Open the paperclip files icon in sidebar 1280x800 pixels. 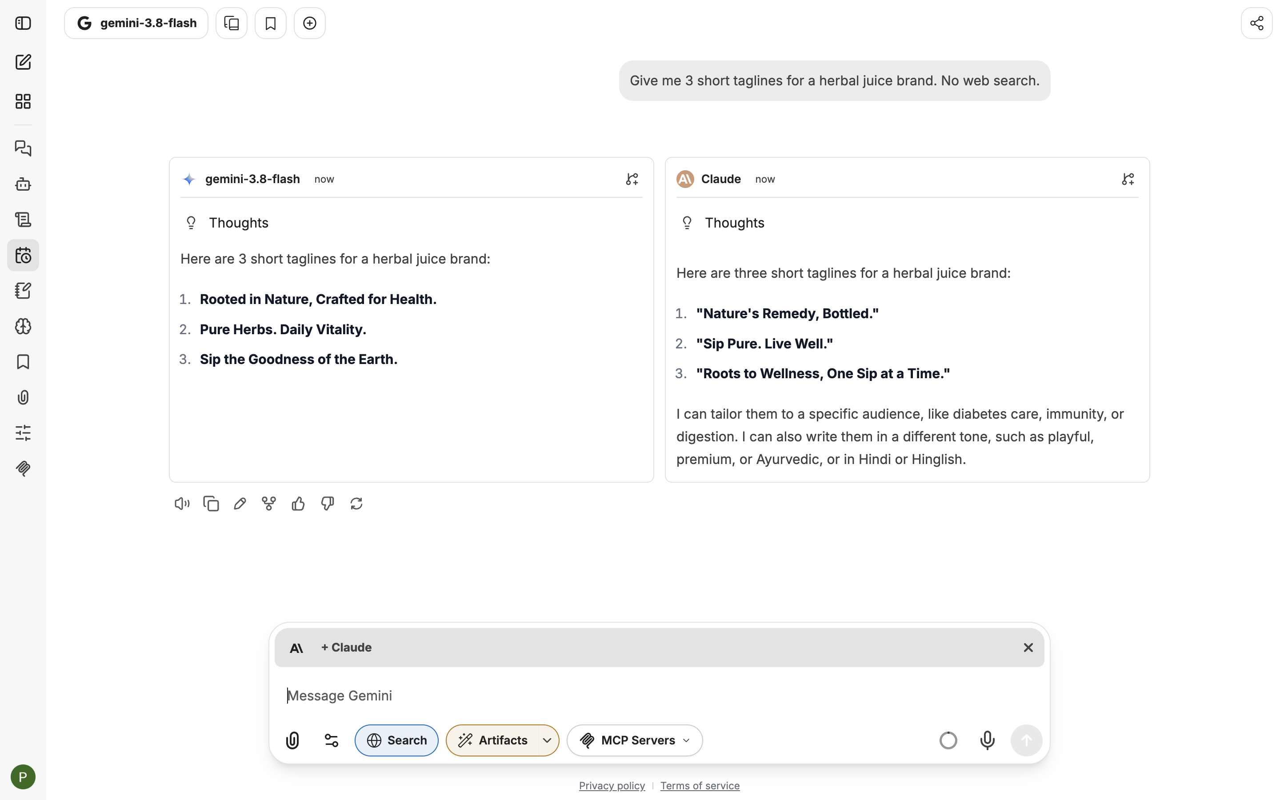(23, 397)
